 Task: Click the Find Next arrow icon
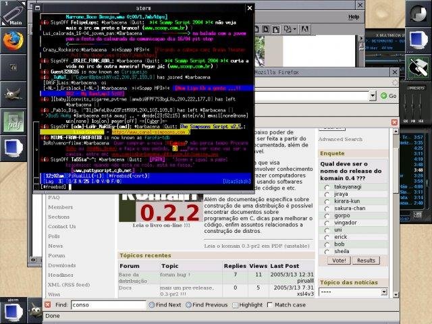[x=151, y=304]
